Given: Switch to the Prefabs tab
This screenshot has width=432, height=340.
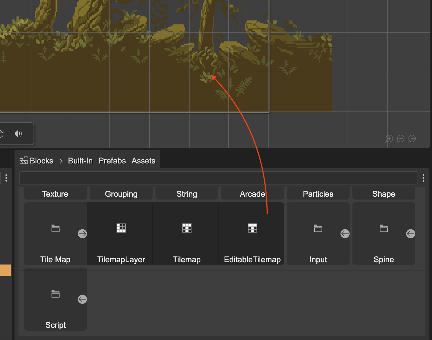Looking at the screenshot, I should click(x=112, y=161).
